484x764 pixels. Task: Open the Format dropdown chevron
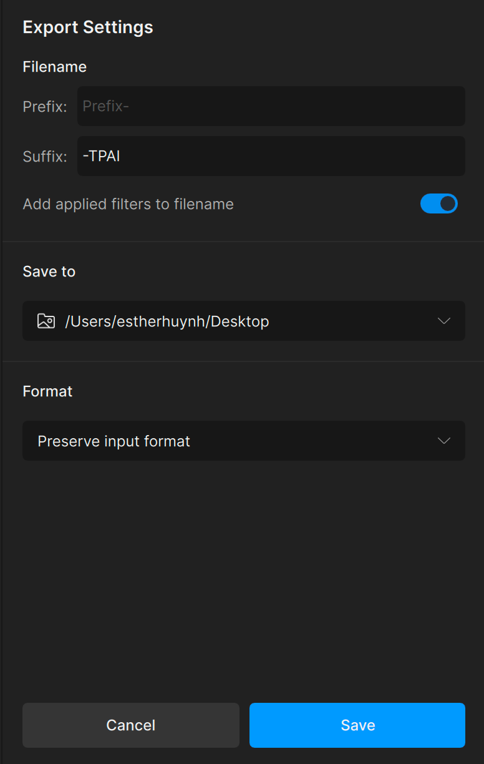click(x=444, y=441)
